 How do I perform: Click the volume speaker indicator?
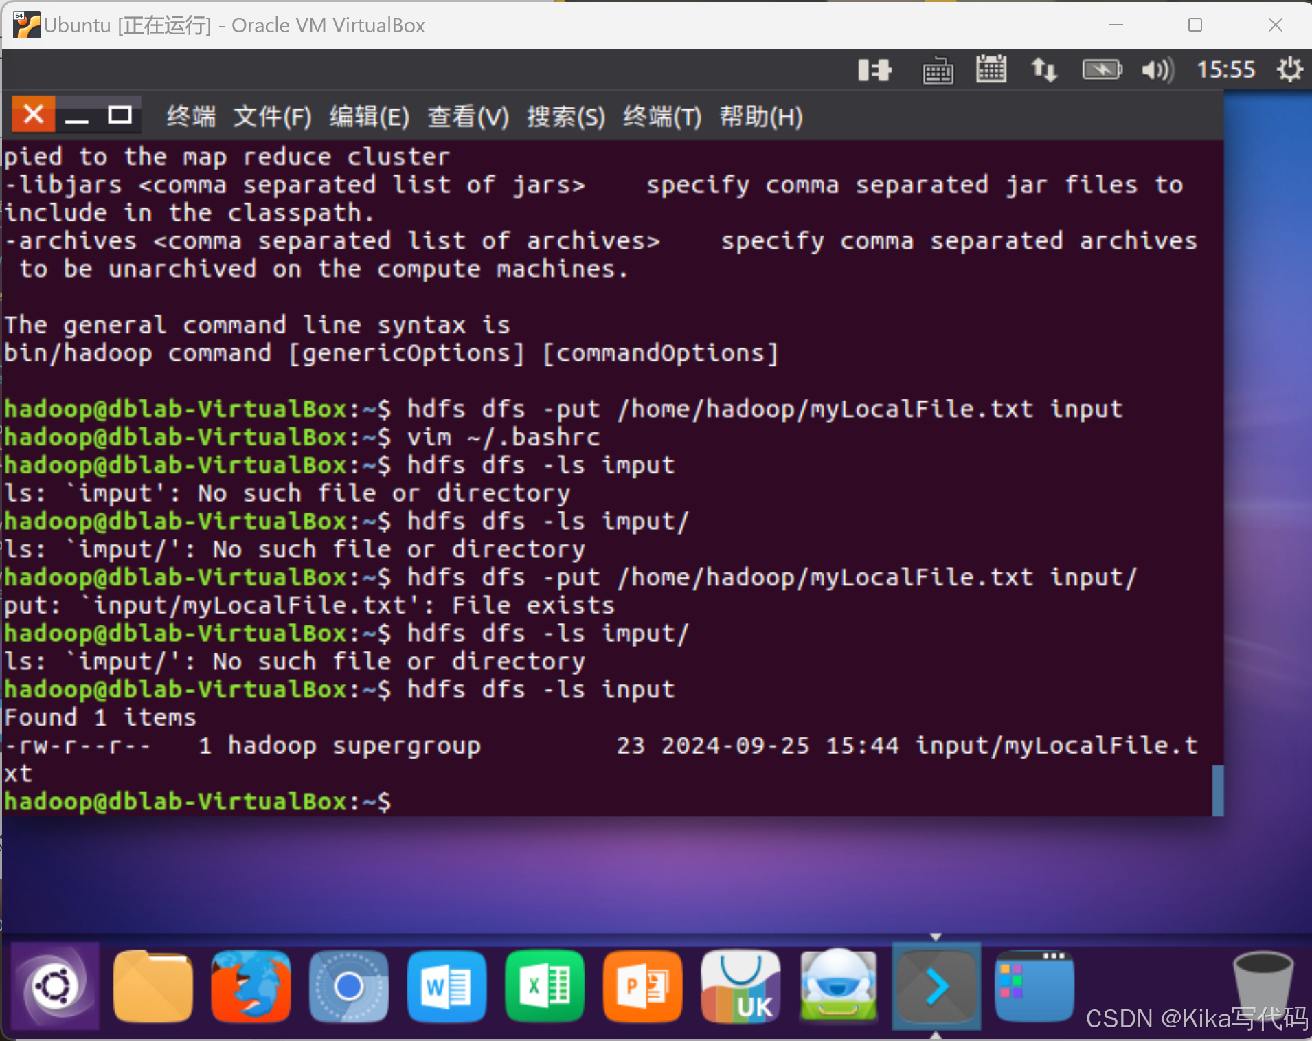(1156, 69)
